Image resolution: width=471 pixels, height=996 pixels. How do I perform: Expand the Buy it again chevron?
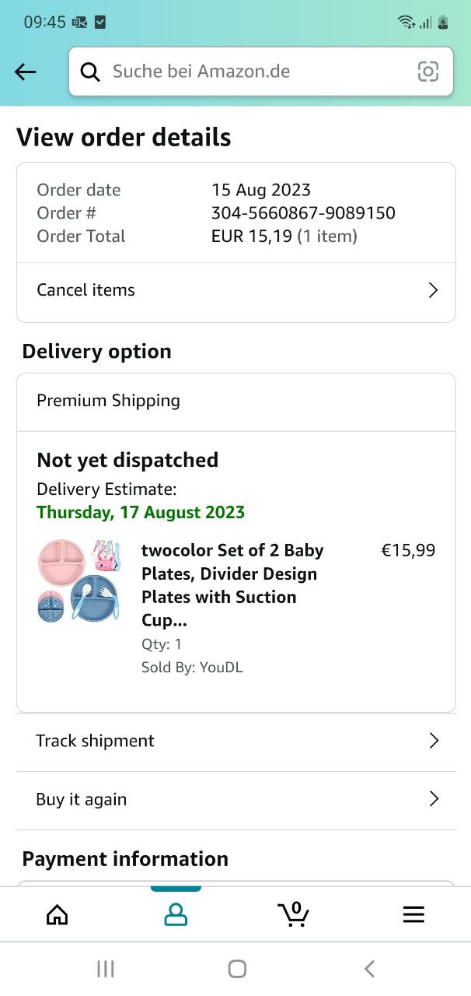pos(434,799)
